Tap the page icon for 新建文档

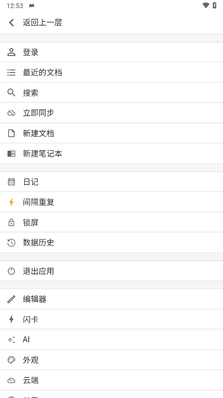click(11, 133)
